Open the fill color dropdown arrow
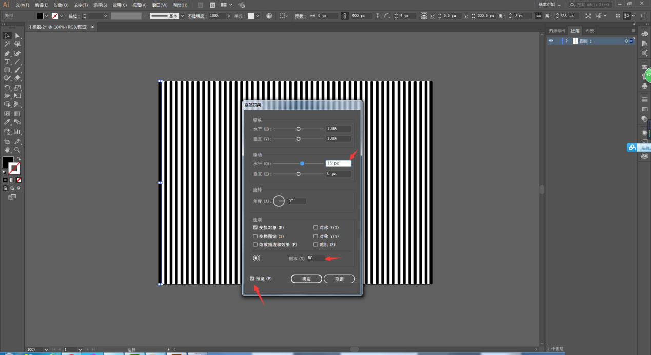This screenshot has height=355, width=651. [x=47, y=16]
